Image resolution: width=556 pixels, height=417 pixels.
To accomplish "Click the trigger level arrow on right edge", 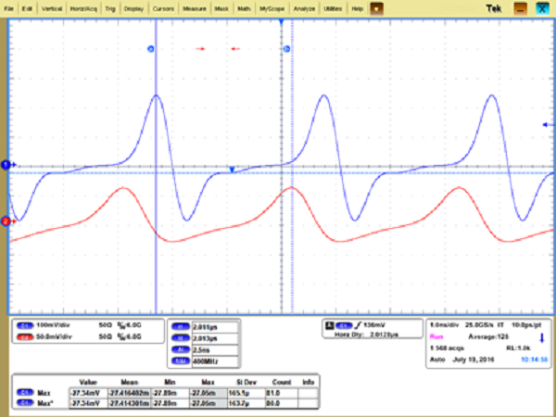I will tap(546, 123).
